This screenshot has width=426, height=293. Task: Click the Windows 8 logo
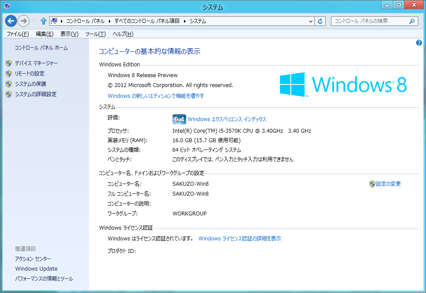343,84
